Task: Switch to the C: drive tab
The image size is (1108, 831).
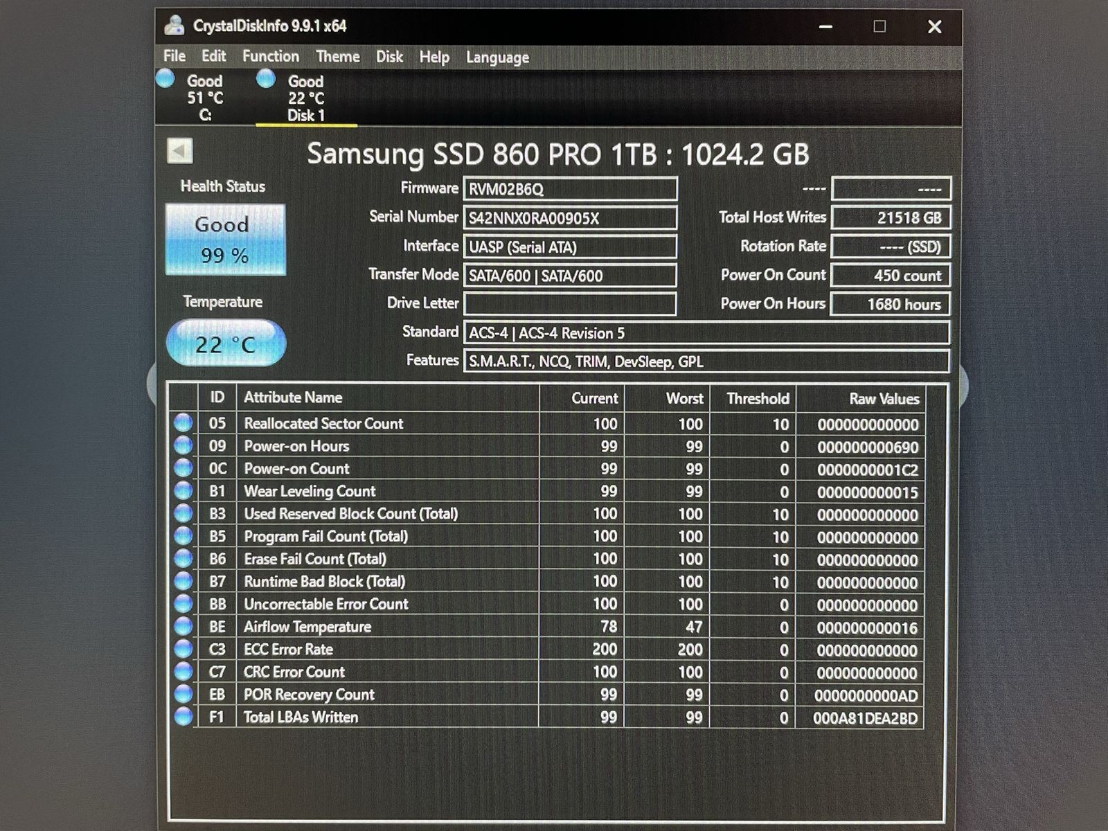Action: point(205,98)
